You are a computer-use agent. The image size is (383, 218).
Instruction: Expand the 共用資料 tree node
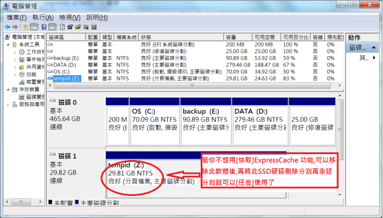pos(15,67)
